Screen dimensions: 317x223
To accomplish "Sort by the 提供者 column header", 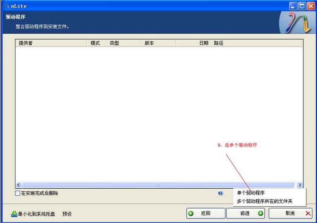I will point(51,43).
